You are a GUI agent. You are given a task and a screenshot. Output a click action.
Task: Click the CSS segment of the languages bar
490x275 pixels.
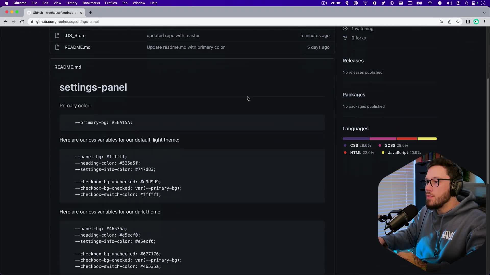pyautogui.click(x=356, y=139)
